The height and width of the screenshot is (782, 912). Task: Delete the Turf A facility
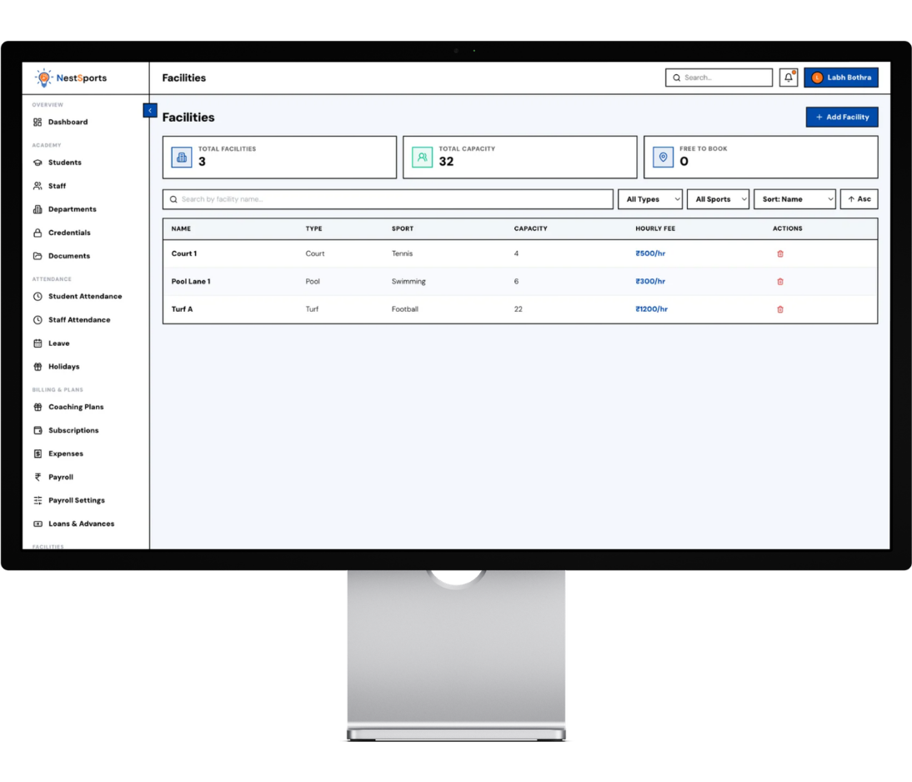[780, 309]
